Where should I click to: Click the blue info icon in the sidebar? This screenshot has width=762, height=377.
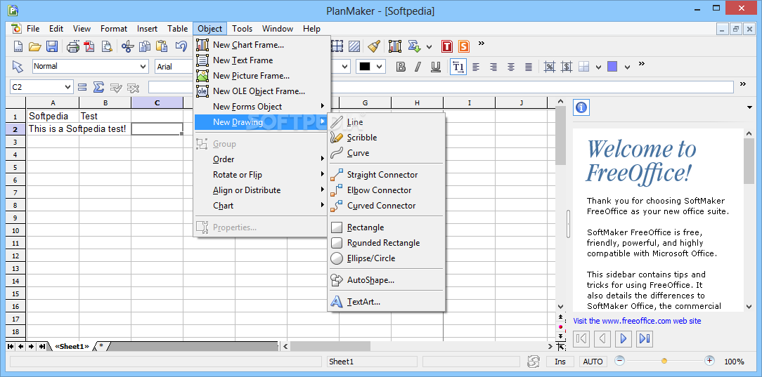click(581, 107)
